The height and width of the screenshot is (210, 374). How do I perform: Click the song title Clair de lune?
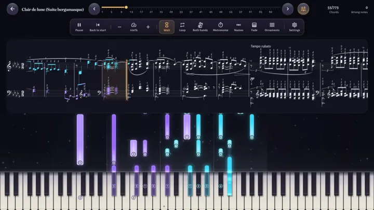tap(52, 9)
